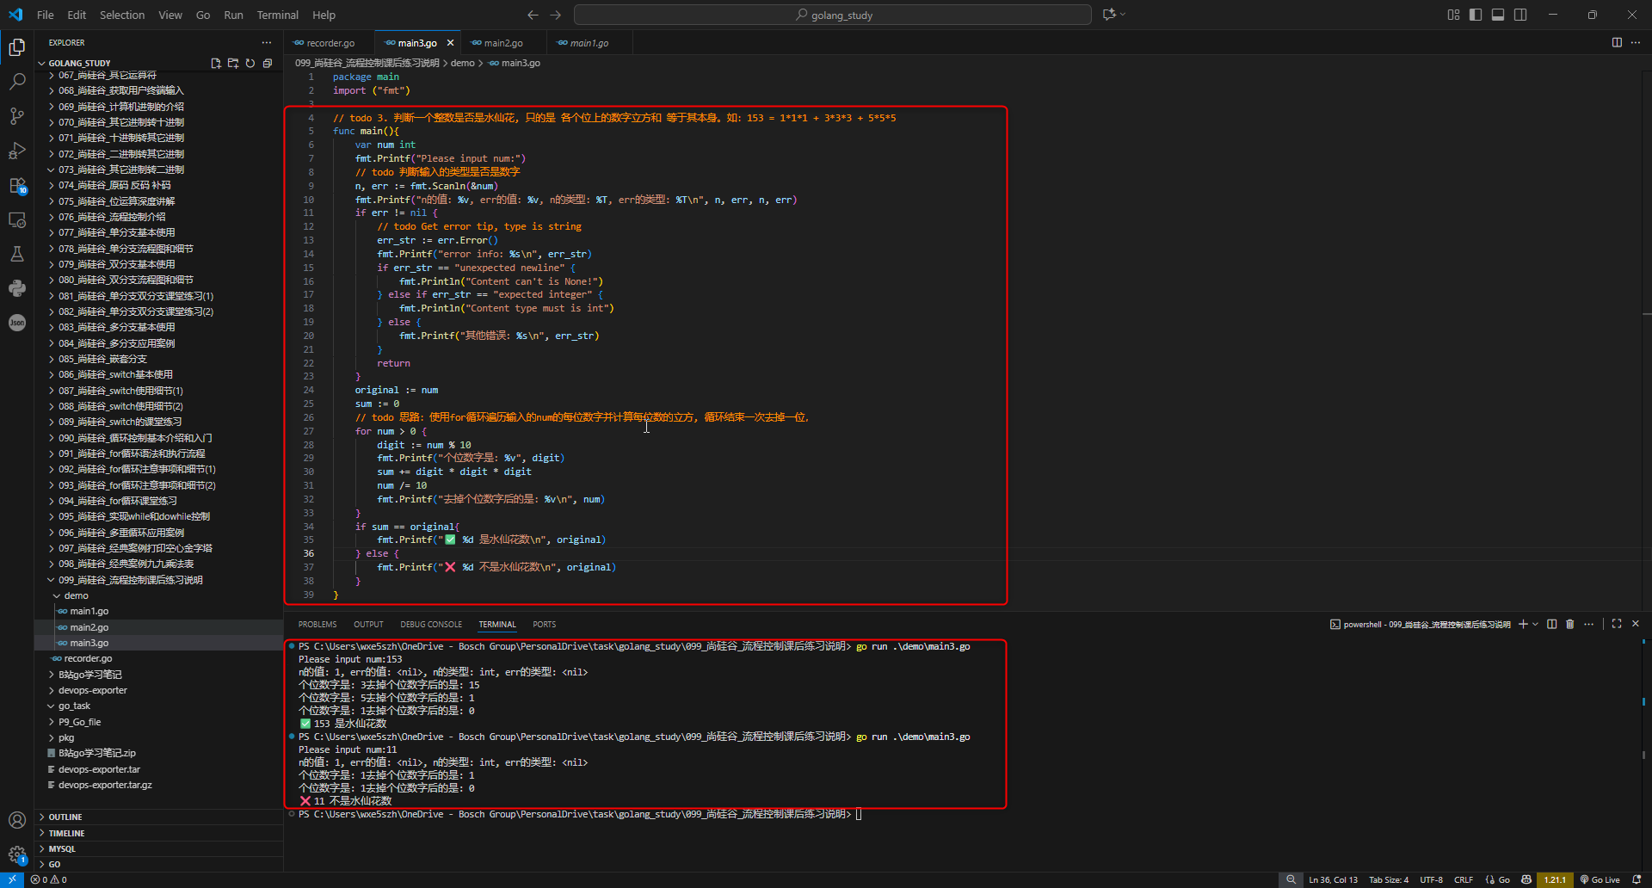Launch a new terminal with plus icon
The image size is (1652, 888).
click(1523, 624)
